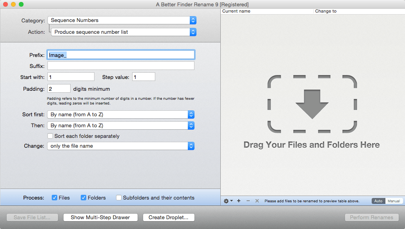Click the Padding digits field
Image resolution: width=405 pixels, height=229 pixels.
point(59,89)
